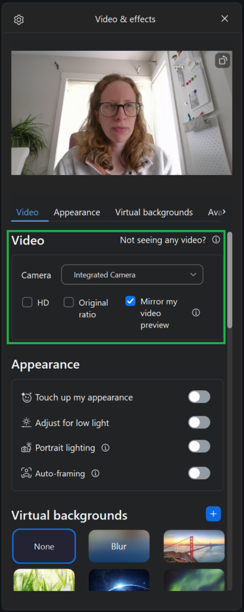Click the Not seeing any video? link
The width and height of the screenshot is (244, 612).
(x=163, y=240)
